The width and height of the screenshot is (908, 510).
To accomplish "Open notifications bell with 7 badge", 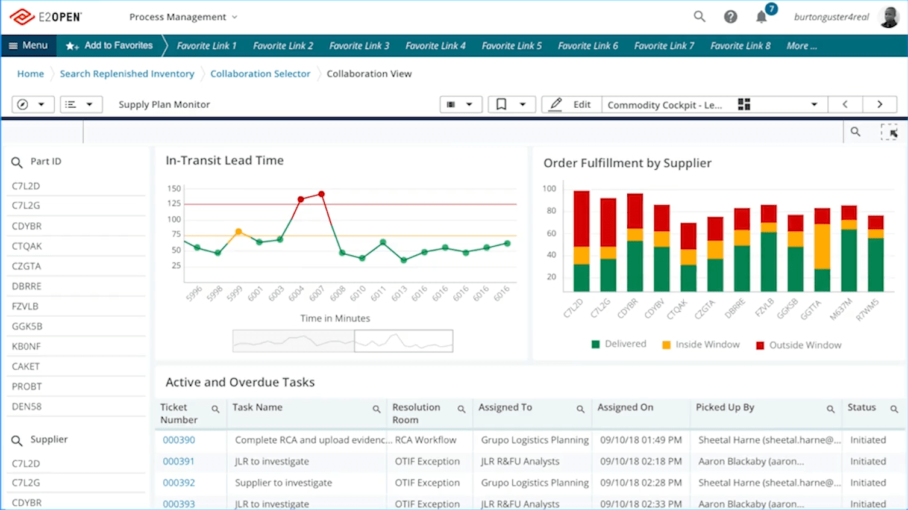I will coord(762,17).
